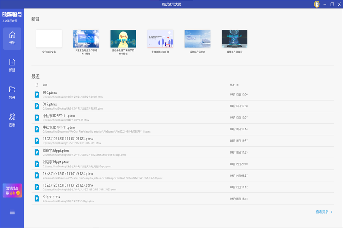This screenshot has height=228, width=343.
Task: Click the user avatar in title bar
Action: 316,4
